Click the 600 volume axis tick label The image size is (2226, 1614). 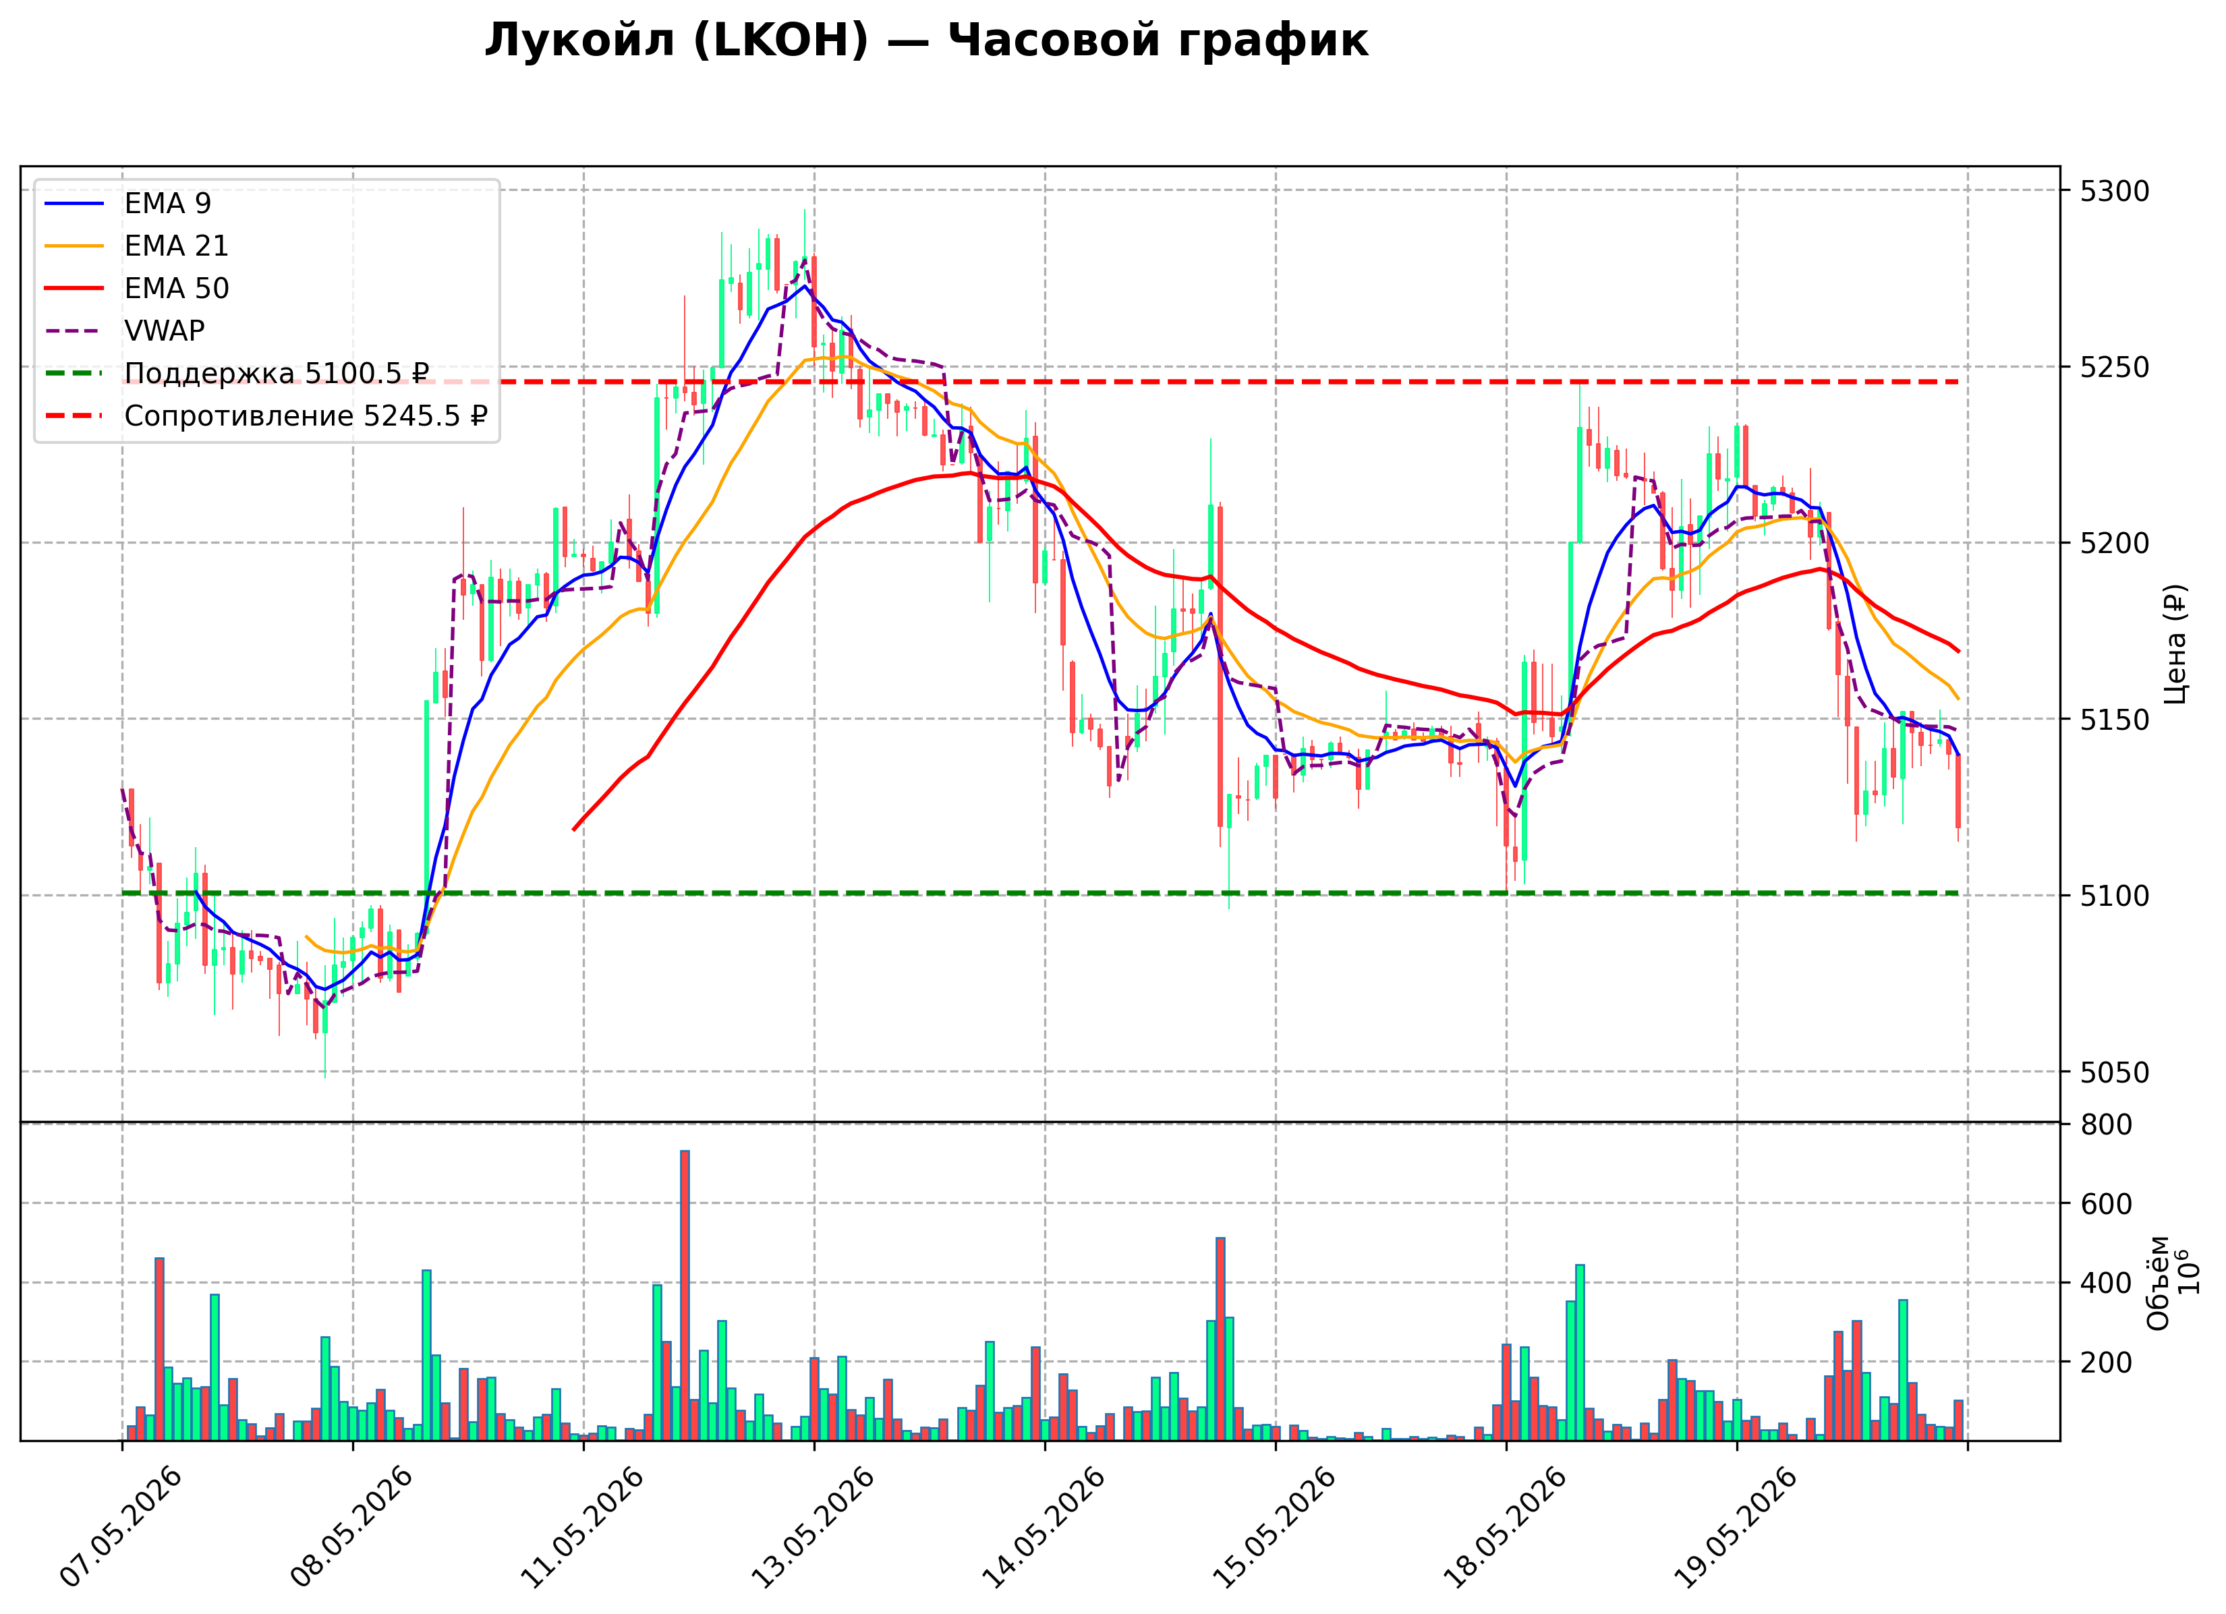point(2106,1204)
